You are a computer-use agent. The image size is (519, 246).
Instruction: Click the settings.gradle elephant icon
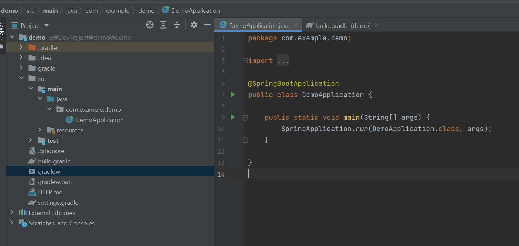pyautogui.click(x=32, y=202)
